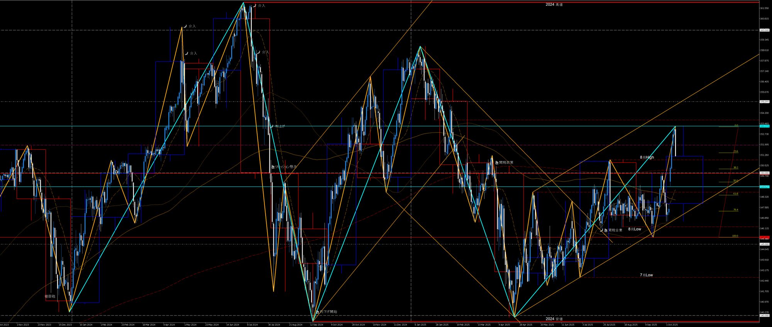Click the icon next to the 関税合意 annotation
The width and height of the screenshot is (772, 327).
[605, 230]
